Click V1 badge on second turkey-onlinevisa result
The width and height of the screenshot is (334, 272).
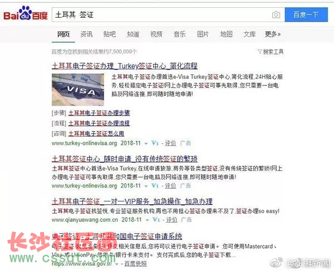click(x=155, y=186)
